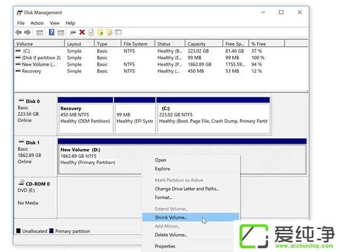Select Disk 0 Basic 223.56 GB label
The width and height of the screenshot is (340, 252).
point(36,114)
